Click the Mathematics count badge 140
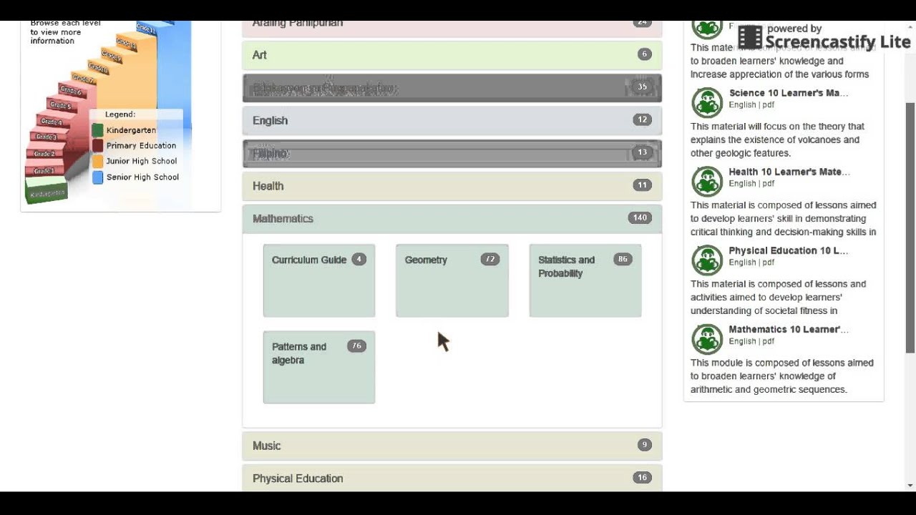Viewport: 916px width, 515px height. point(640,218)
